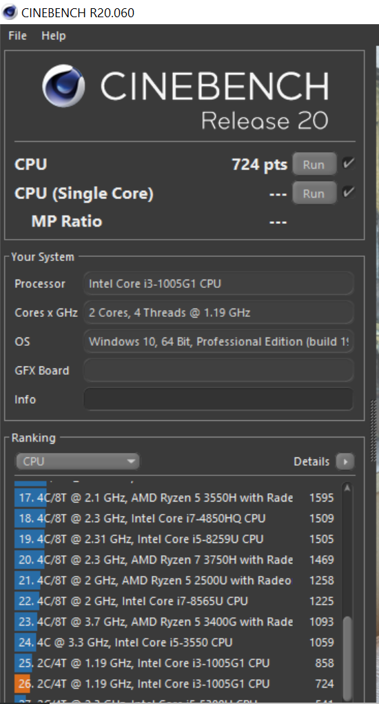This screenshot has width=379, height=704.
Task: Run the CPU benchmark
Action: pyautogui.click(x=314, y=165)
